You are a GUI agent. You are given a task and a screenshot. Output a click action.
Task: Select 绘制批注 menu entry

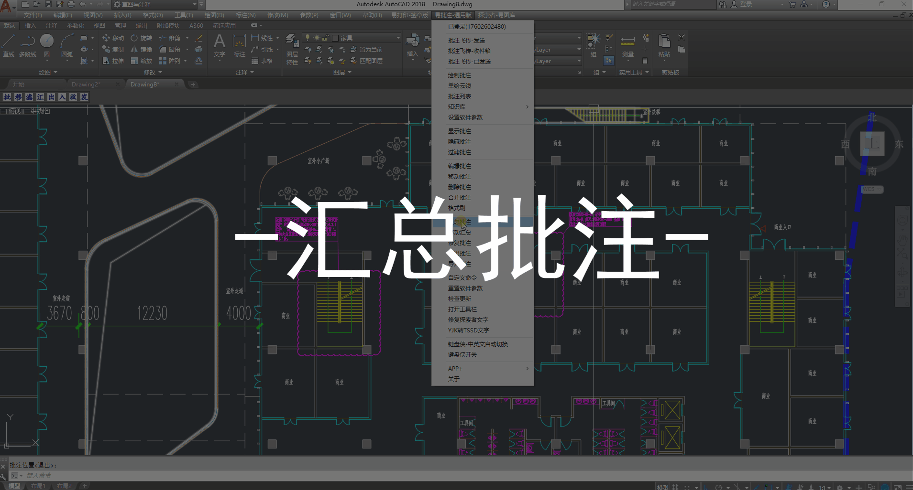coord(483,75)
